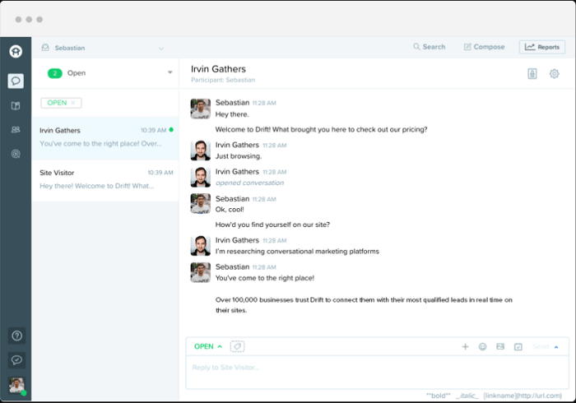Open the Reports button
576x403 pixels.
541,47
